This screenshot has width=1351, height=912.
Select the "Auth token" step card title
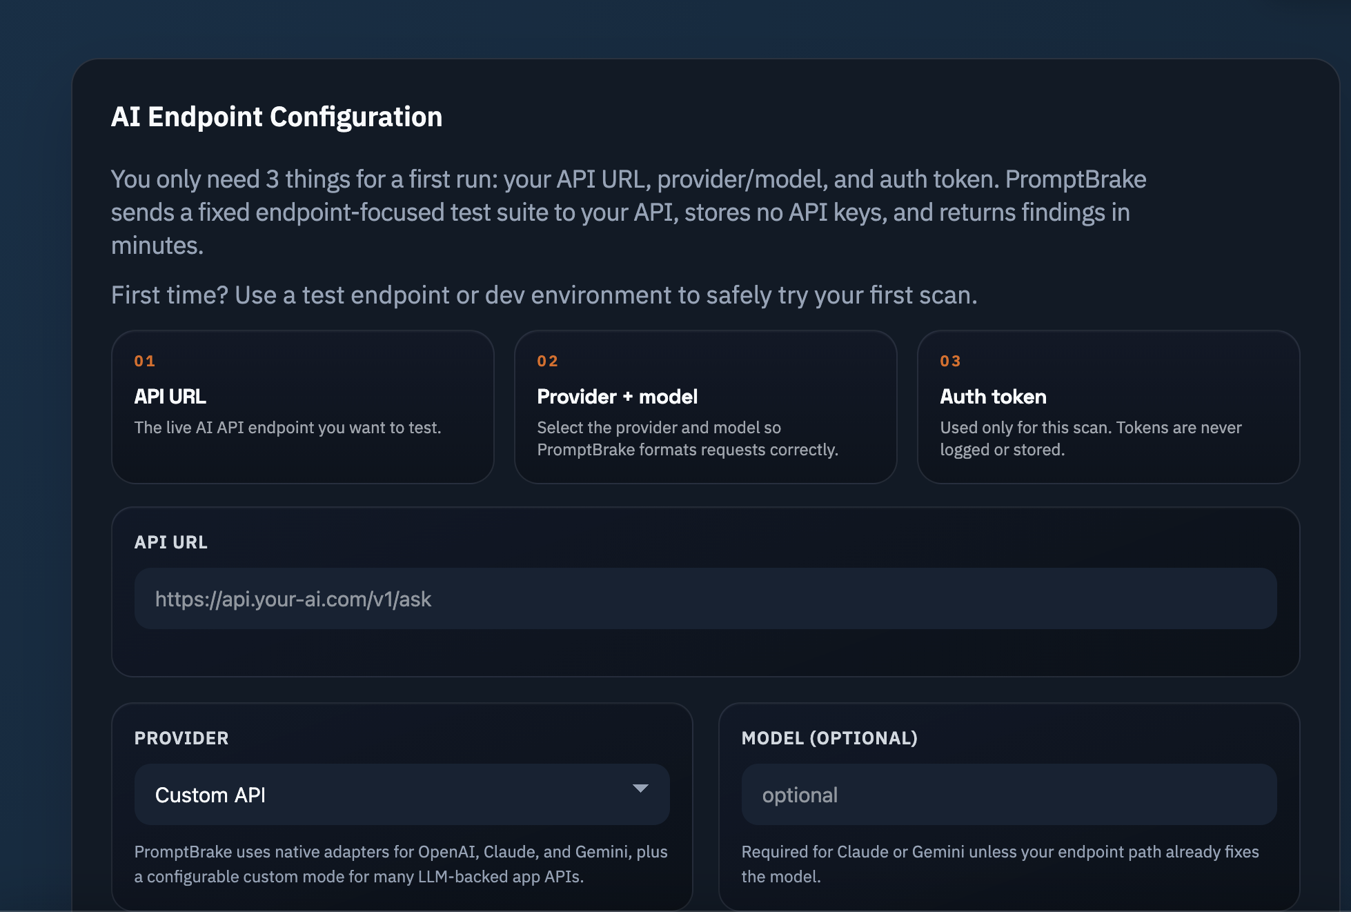(x=993, y=397)
